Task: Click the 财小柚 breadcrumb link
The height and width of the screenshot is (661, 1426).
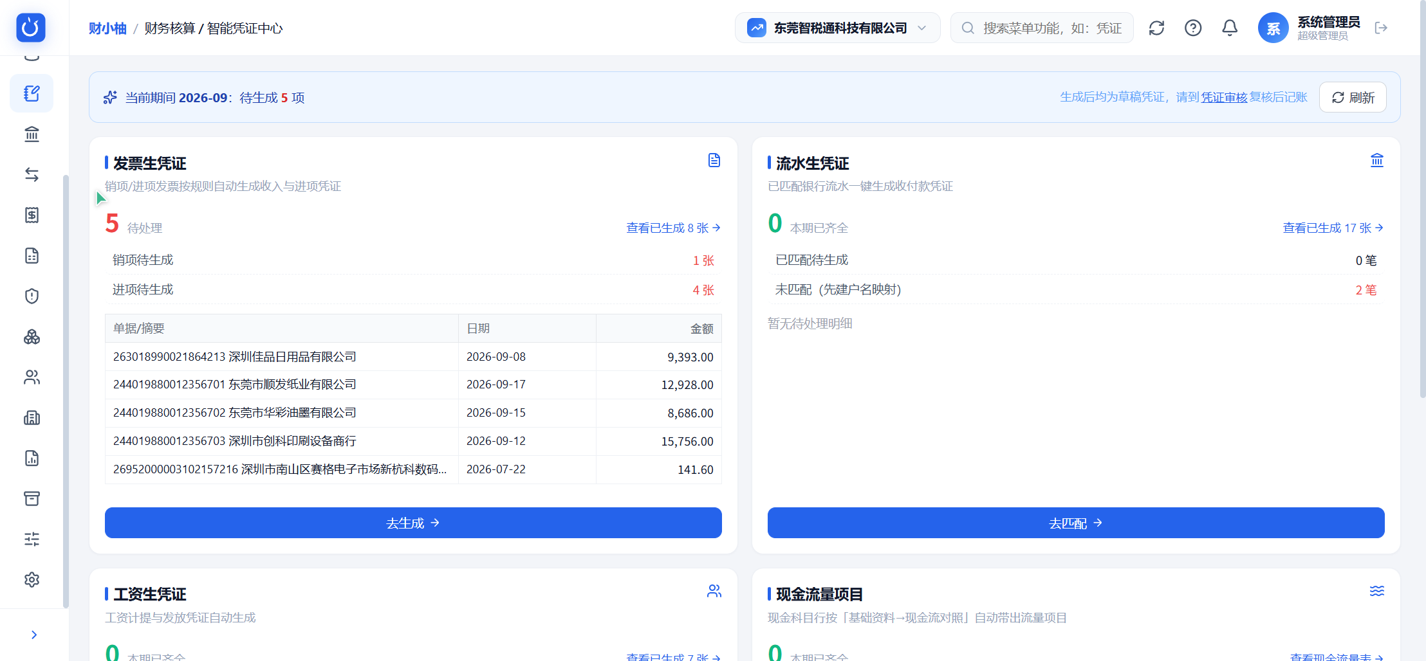Action: pos(107,28)
